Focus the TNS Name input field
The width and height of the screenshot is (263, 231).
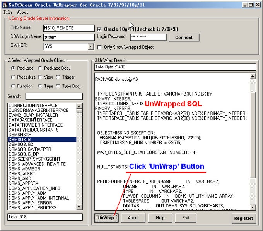(x=69, y=28)
